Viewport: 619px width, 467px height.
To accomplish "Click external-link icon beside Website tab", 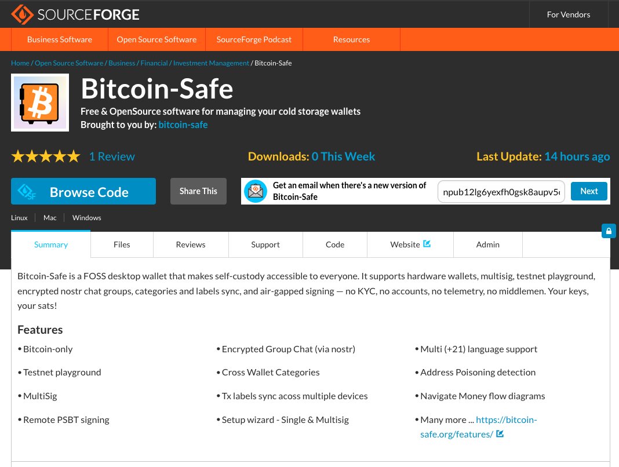I will point(427,244).
